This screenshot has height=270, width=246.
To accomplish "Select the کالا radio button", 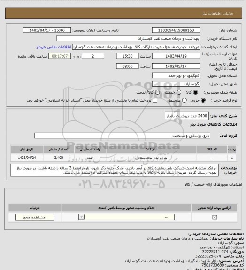I will tap(195, 92).
